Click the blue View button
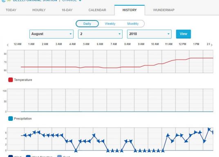The image size is (219, 157). click(183, 34)
